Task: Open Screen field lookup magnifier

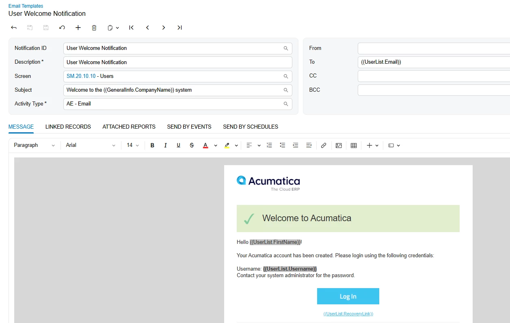Action: (286, 76)
